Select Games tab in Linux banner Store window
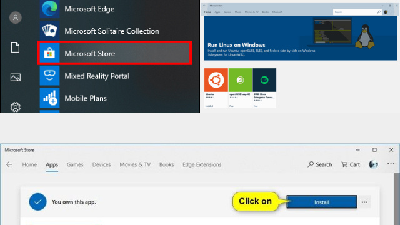The width and height of the screenshot is (400, 225). (x=227, y=12)
